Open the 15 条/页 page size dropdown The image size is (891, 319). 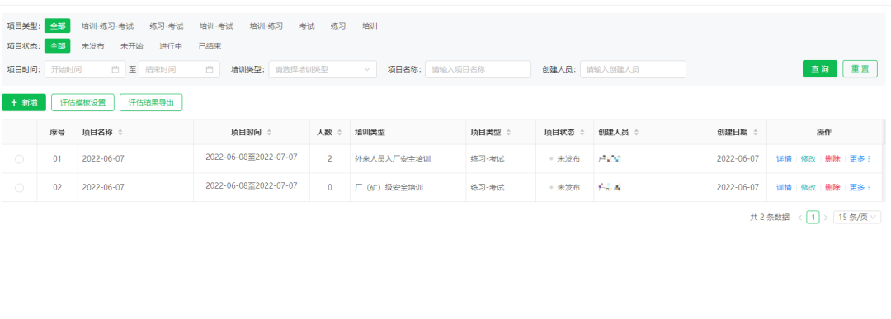pyautogui.click(x=857, y=217)
